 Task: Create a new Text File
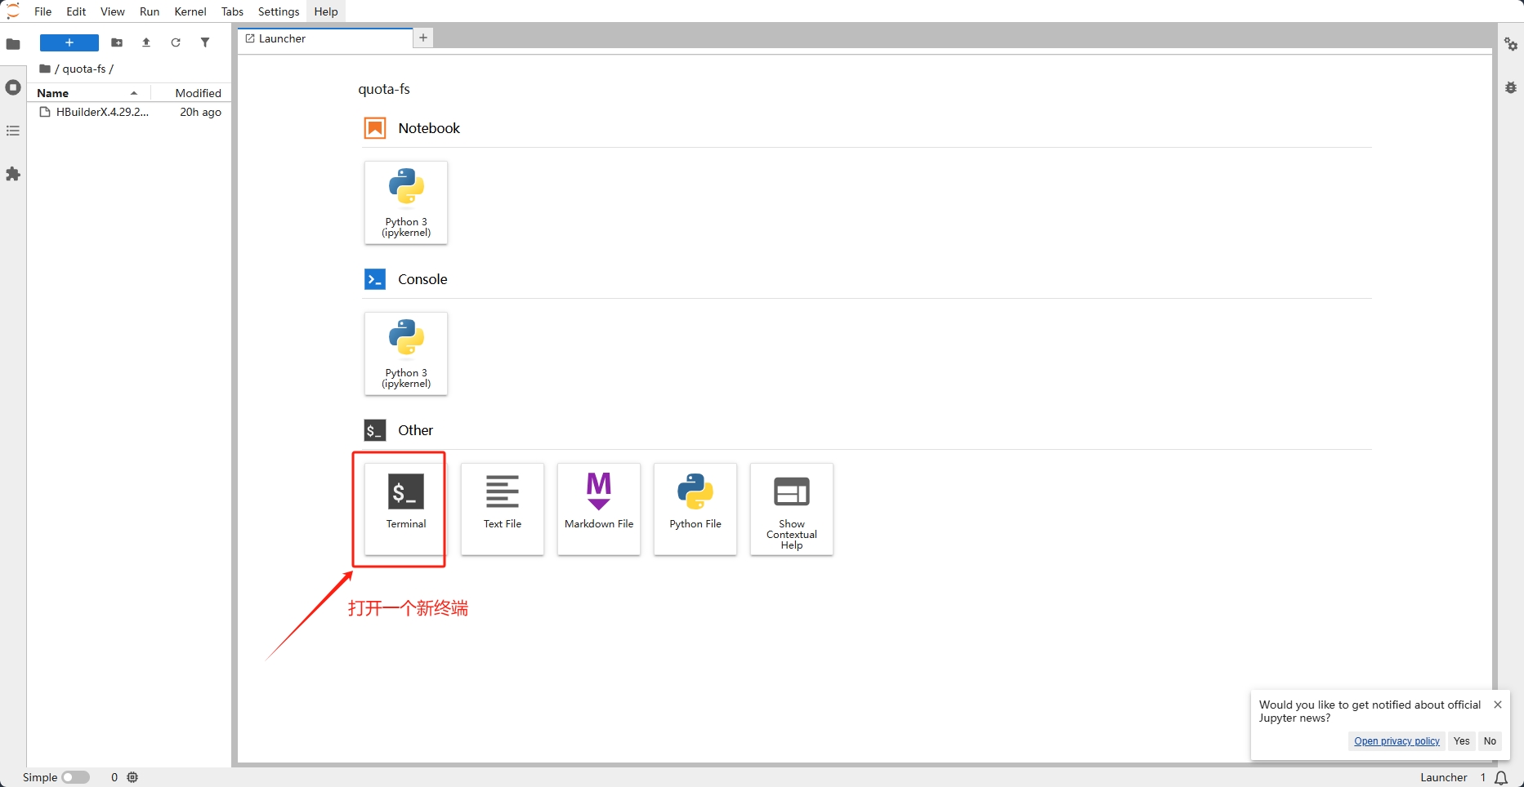[x=503, y=509]
